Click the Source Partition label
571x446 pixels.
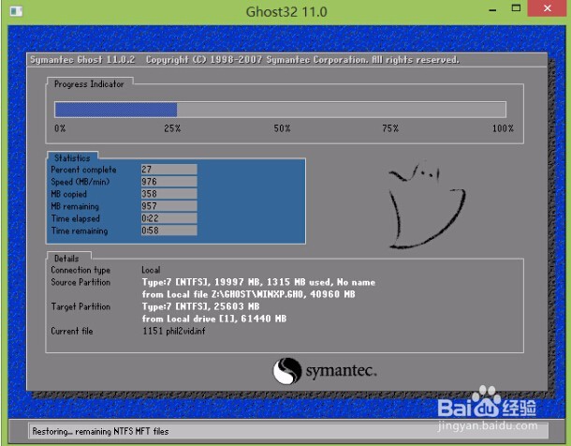[x=81, y=282]
